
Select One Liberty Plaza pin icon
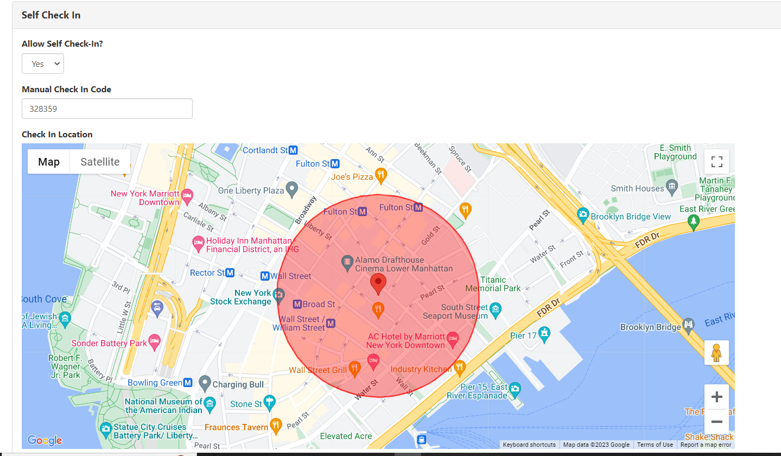pos(293,190)
